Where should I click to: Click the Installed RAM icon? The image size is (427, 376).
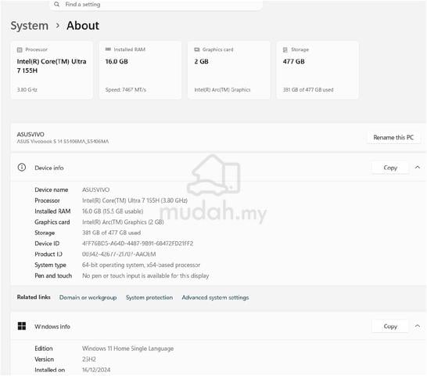pyautogui.click(x=108, y=49)
